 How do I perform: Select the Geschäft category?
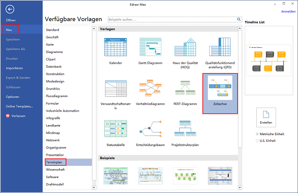[x=52, y=37]
